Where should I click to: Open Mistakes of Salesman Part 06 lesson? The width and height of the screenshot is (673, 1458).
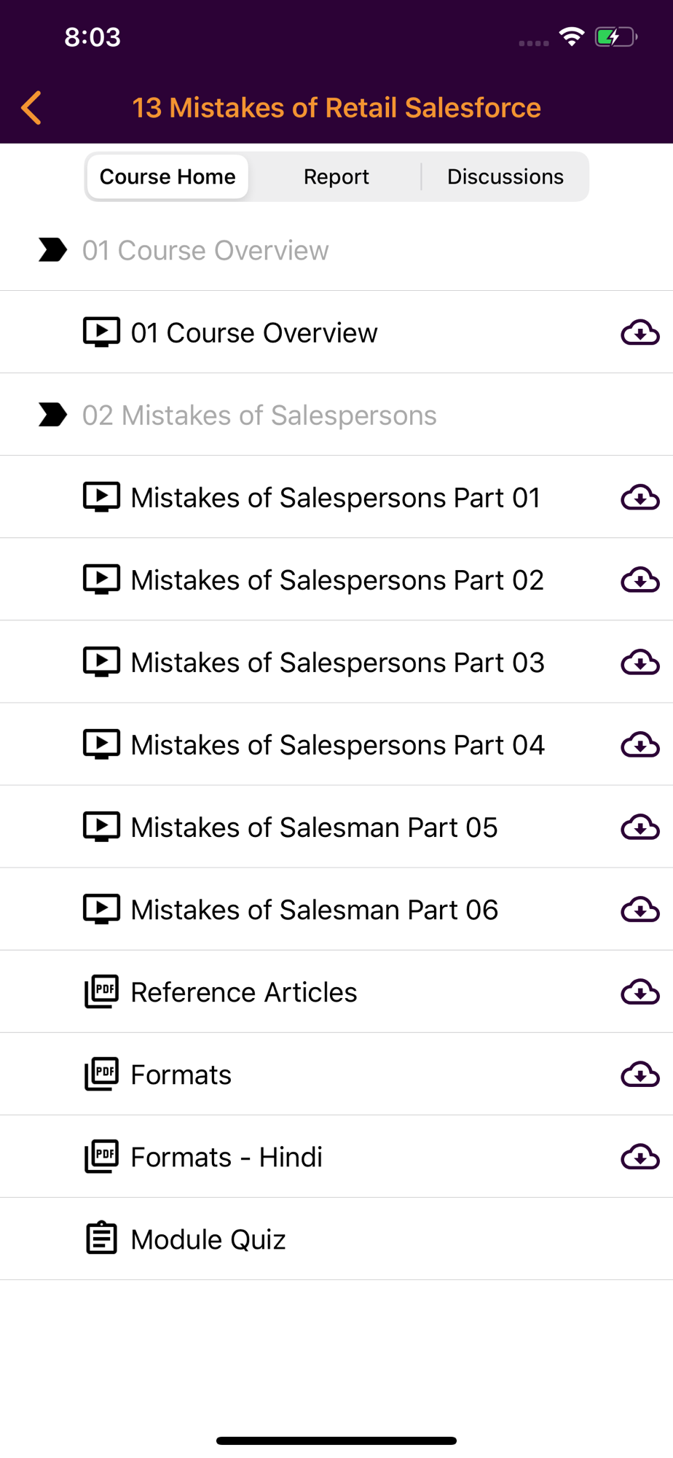(x=336, y=909)
